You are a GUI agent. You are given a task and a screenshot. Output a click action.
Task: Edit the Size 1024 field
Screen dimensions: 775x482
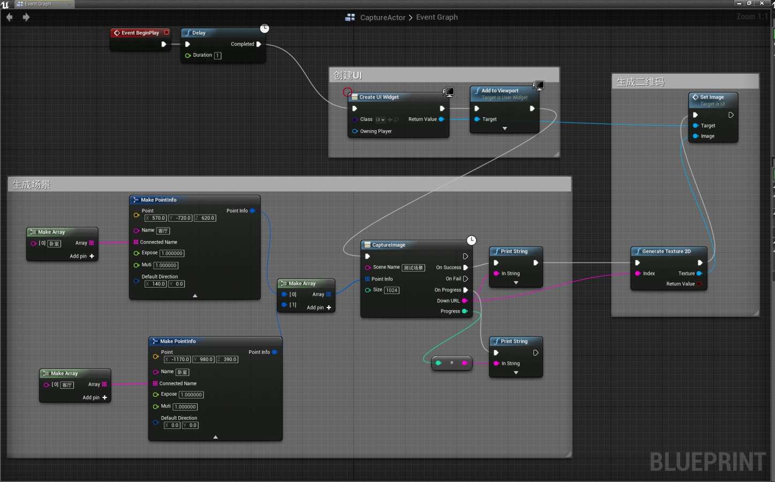coord(392,290)
